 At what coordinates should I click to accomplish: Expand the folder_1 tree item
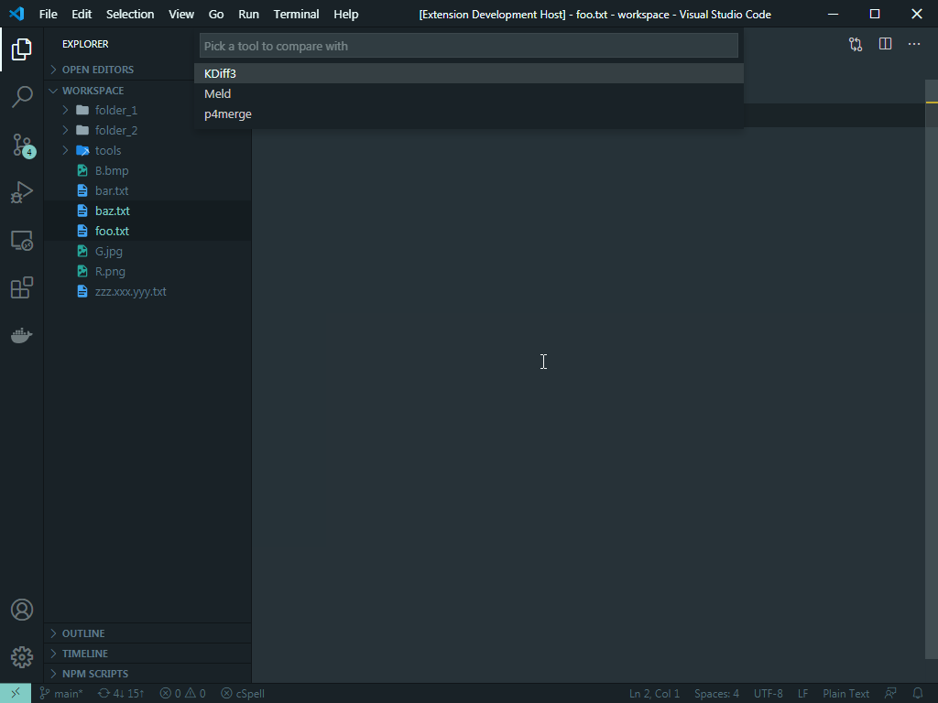(115, 110)
